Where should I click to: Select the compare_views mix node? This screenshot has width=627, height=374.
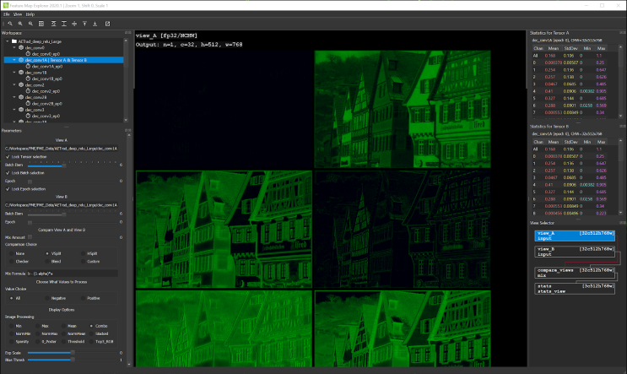pos(574,272)
